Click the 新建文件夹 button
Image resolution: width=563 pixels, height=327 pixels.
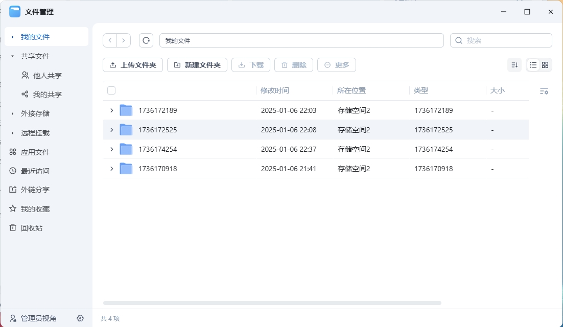[197, 65]
